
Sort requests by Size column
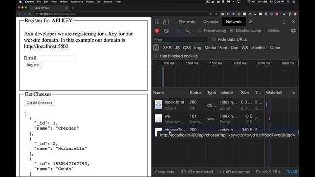[x=245, y=93]
